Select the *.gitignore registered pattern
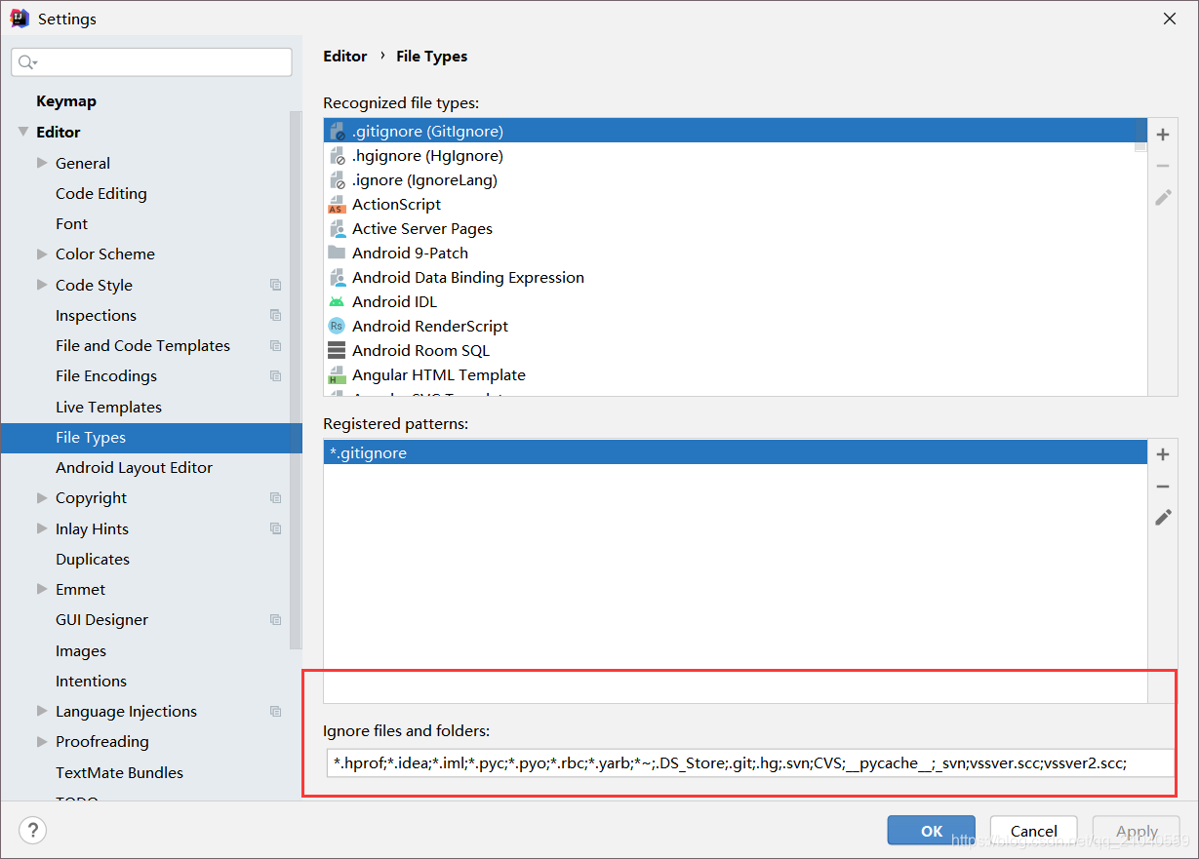This screenshot has height=859, width=1199. click(x=736, y=452)
